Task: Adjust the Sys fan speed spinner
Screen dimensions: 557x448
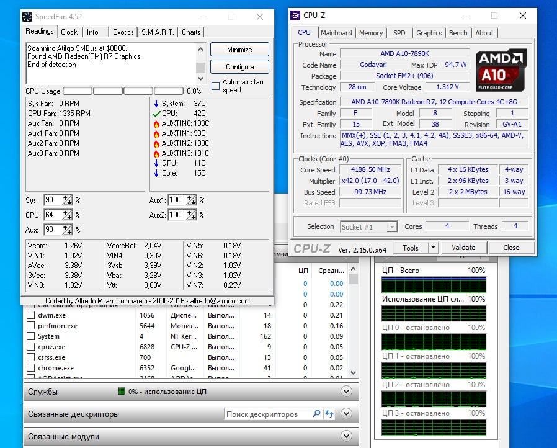Action: pos(67,200)
